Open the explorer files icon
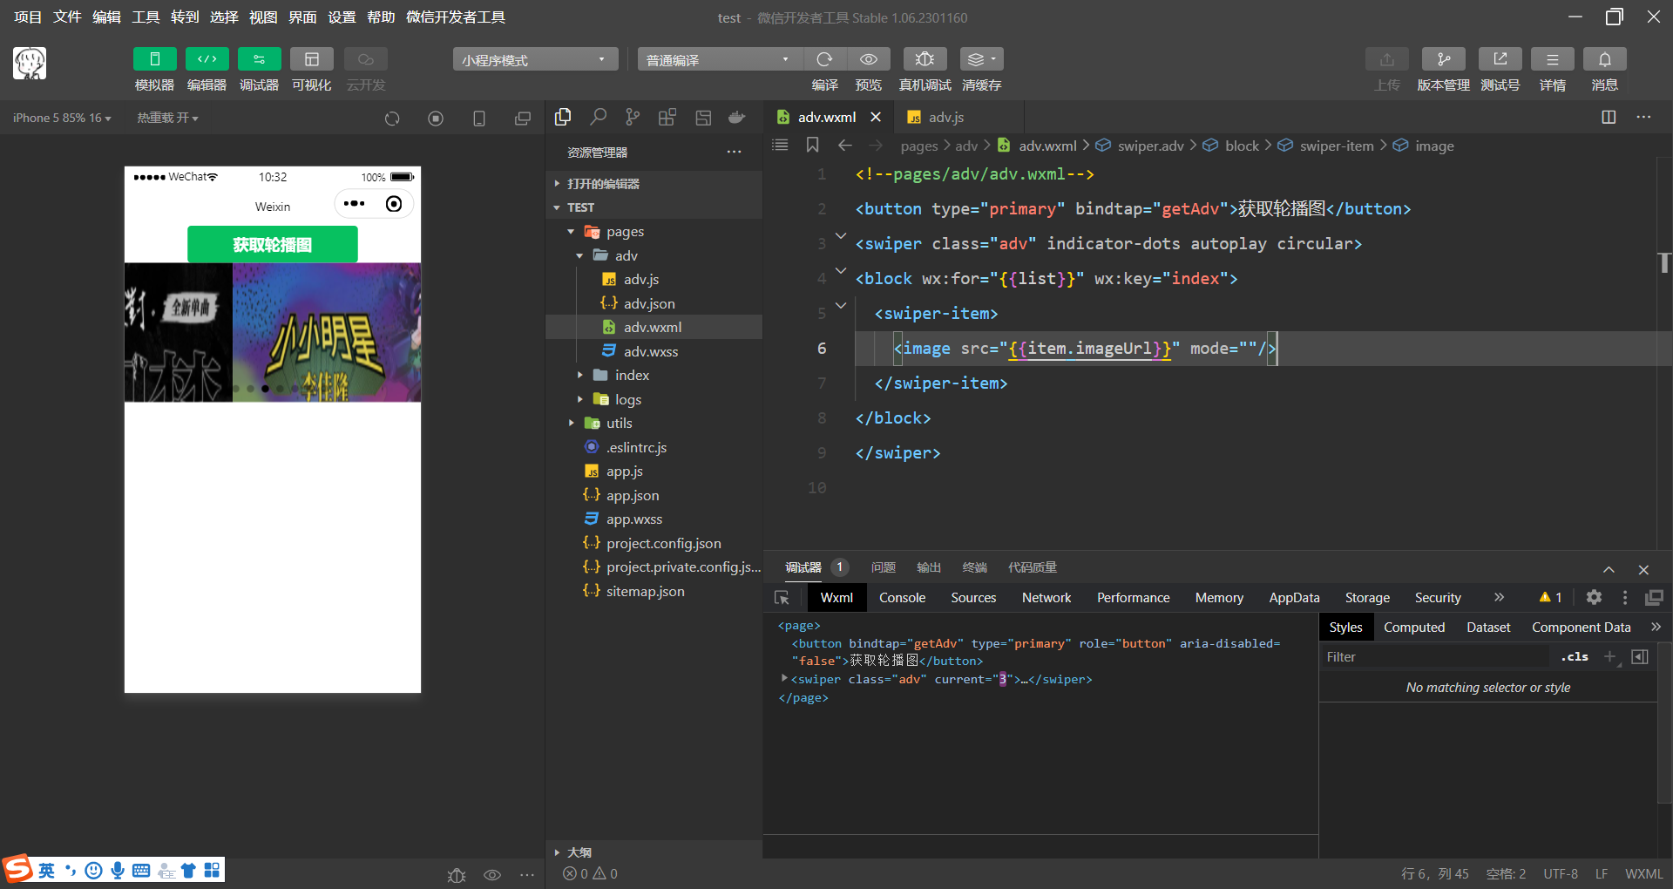Image resolution: width=1673 pixels, height=889 pixels. [563, 117]
